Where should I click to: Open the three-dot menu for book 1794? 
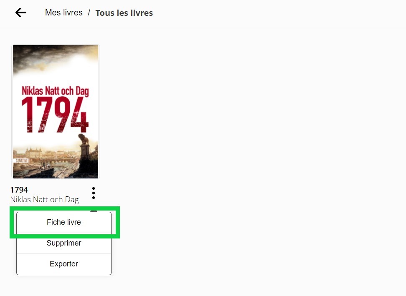[94, 193]
